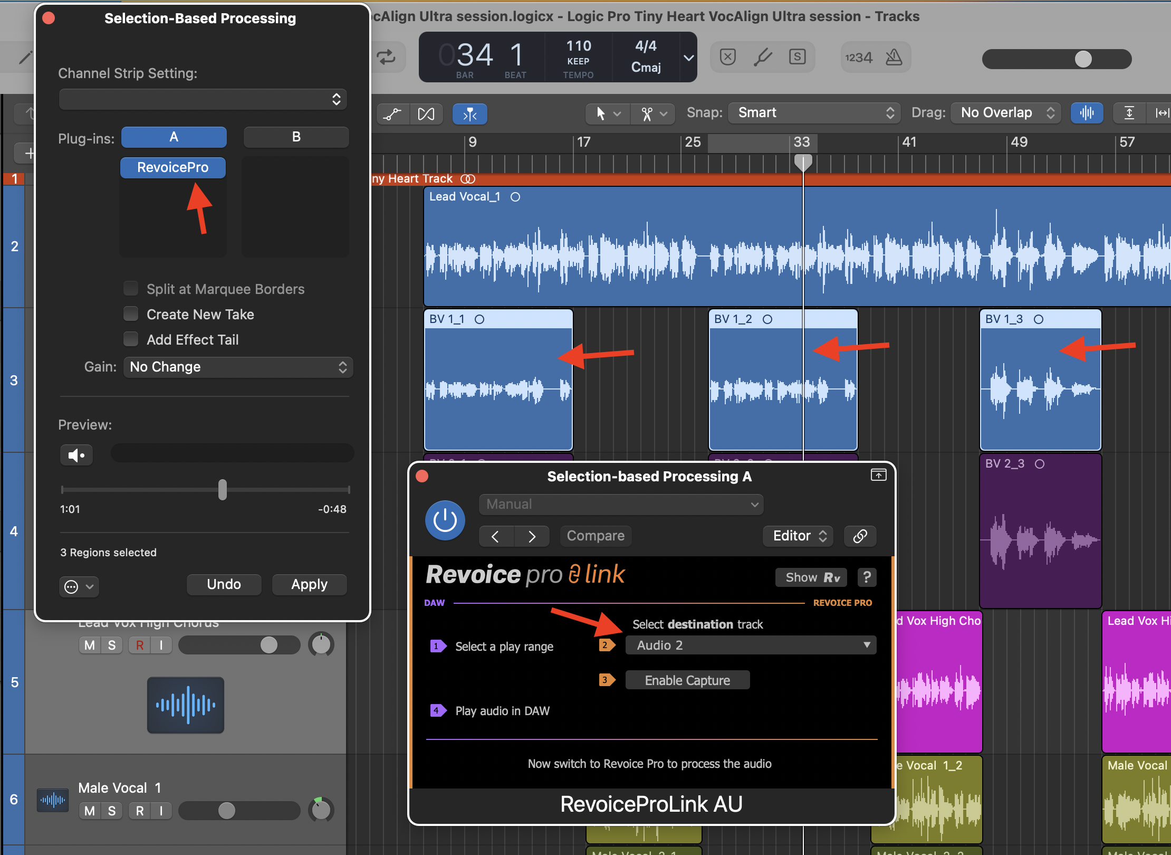Toggle the Revoice Pro Link power button
The height and width of the screenshot is (855, 1171).
pyautogui.click(x=445, y=520)
